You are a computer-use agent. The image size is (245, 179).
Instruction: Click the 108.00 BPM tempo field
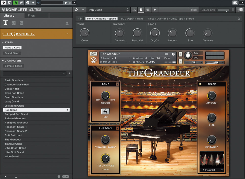pyautogui.click(x=207, y=10)
